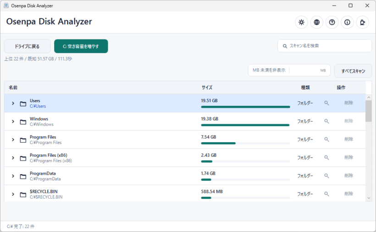Viewport: 376px width, 232px height.
Task: Click the 操作 column header
Action: point(341,88)
